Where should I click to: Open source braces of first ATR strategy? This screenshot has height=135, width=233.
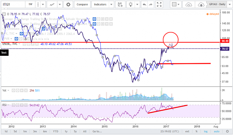coord(103,19)
